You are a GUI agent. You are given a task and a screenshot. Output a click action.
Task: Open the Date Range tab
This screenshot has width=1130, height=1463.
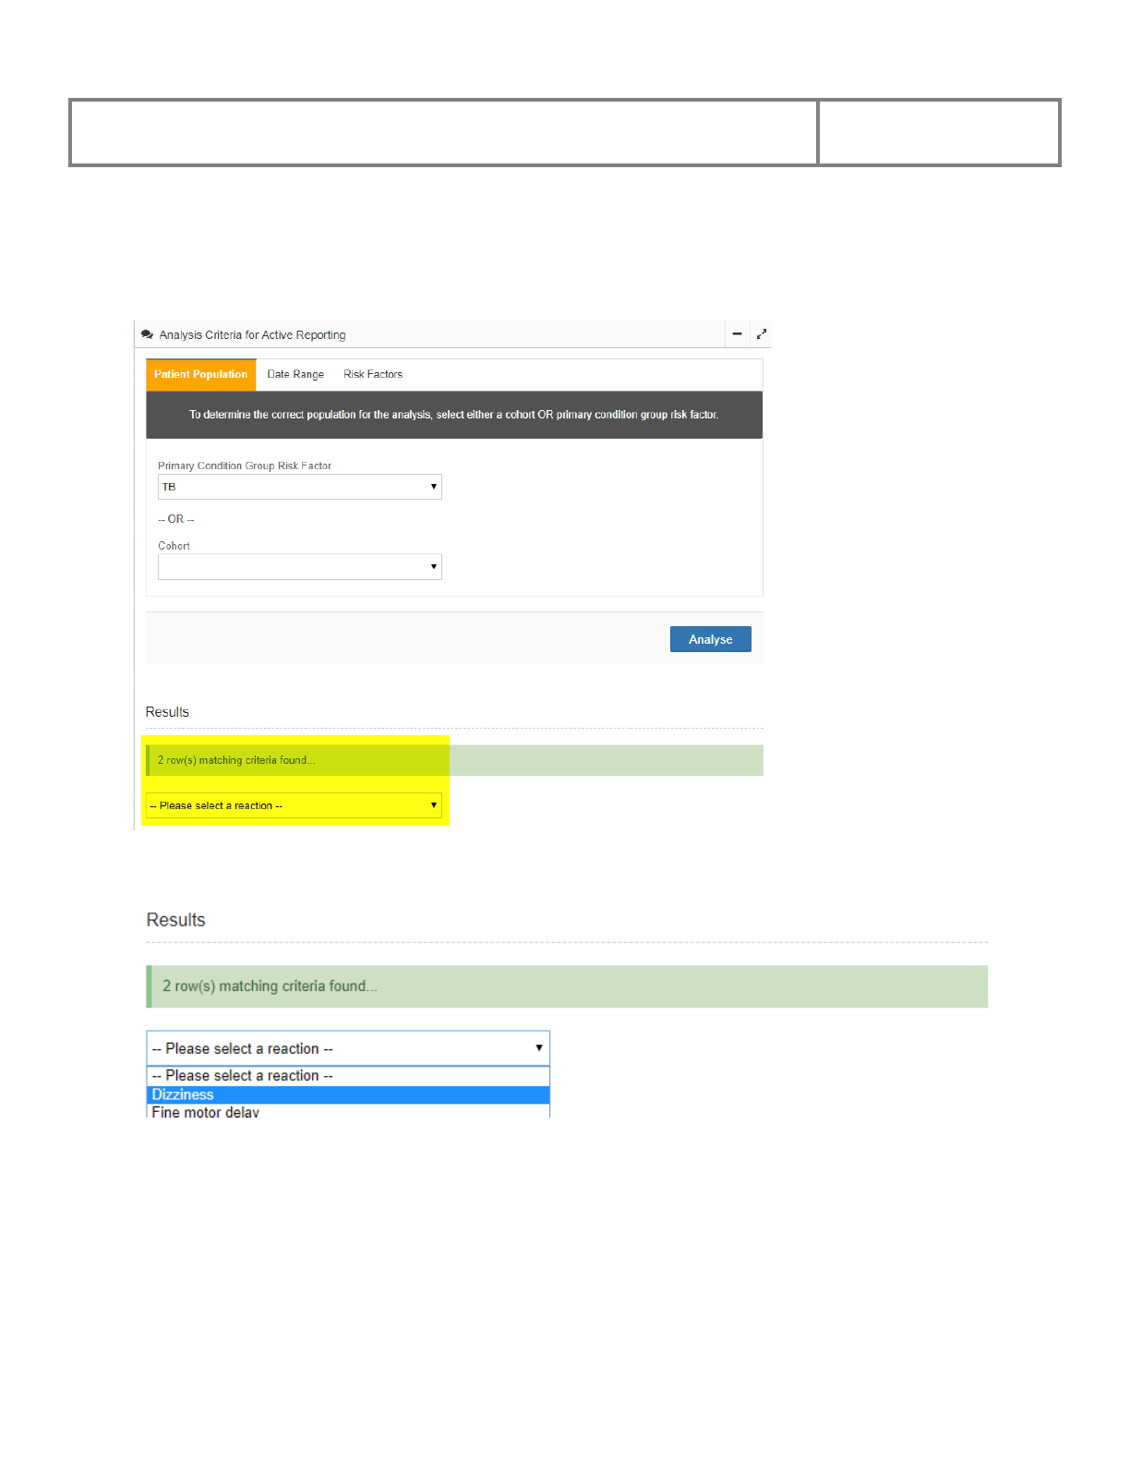click(x=295, y=375)
